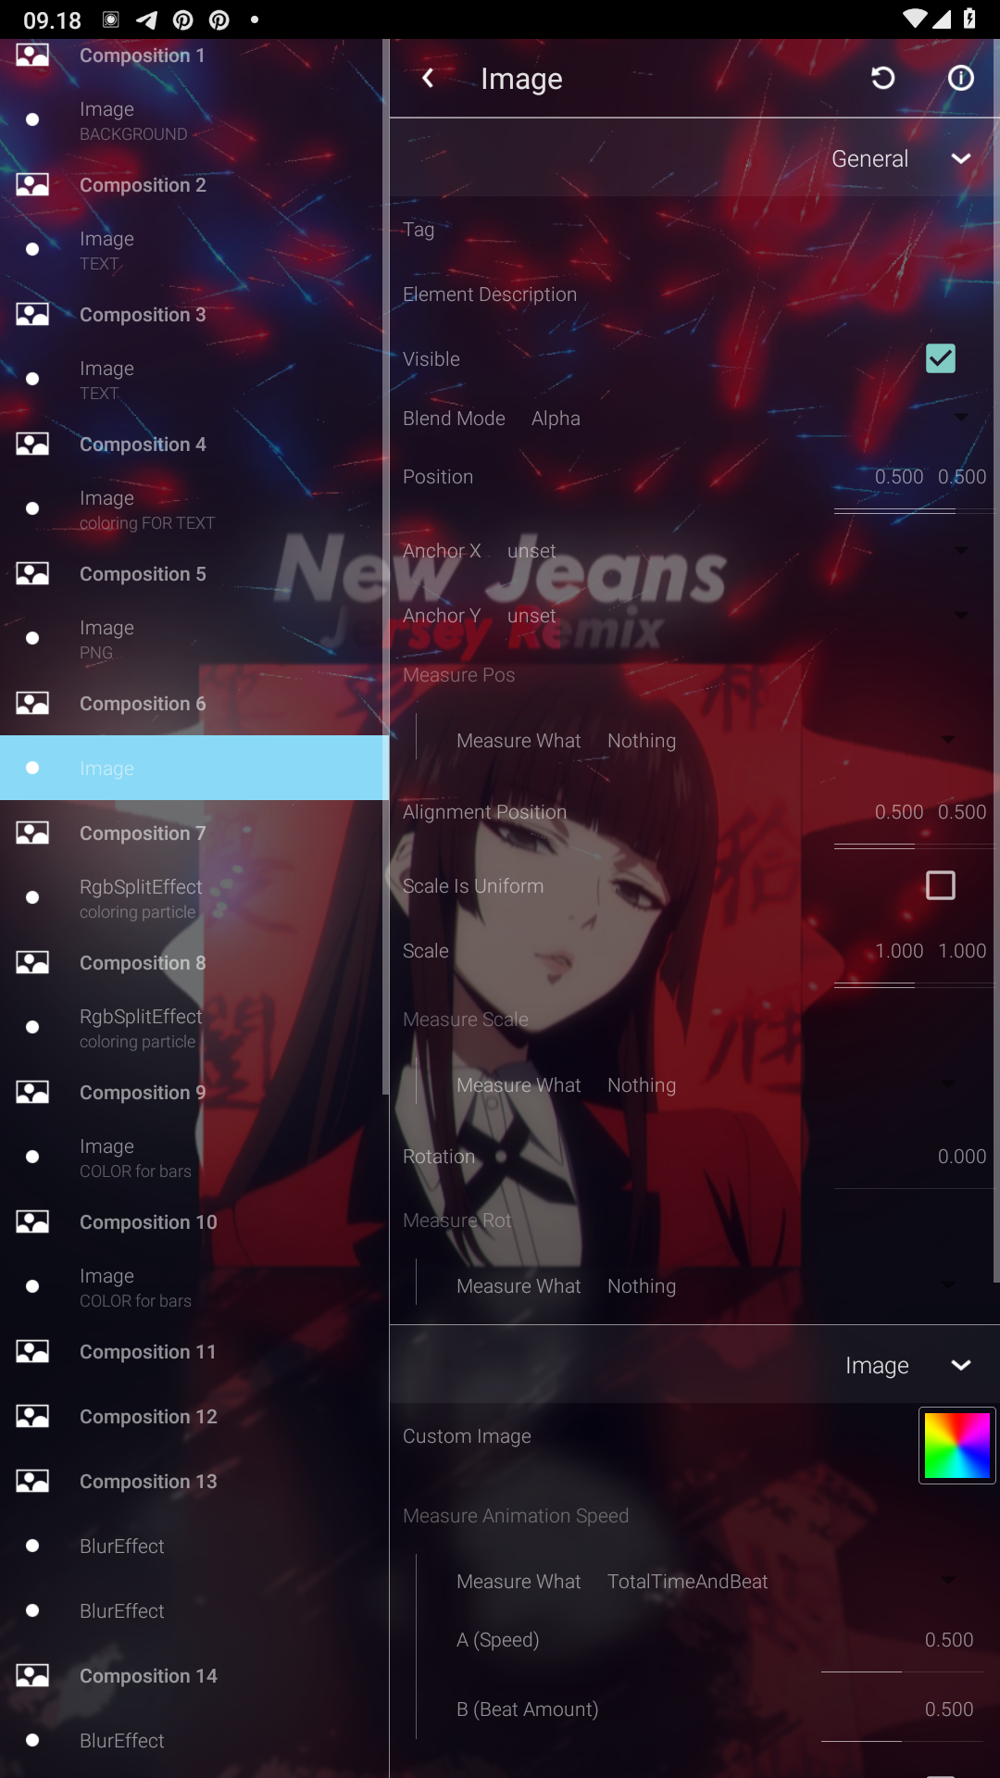Tap the Composition 7 picture icon

pyautogui.click(x=32, y=833)
